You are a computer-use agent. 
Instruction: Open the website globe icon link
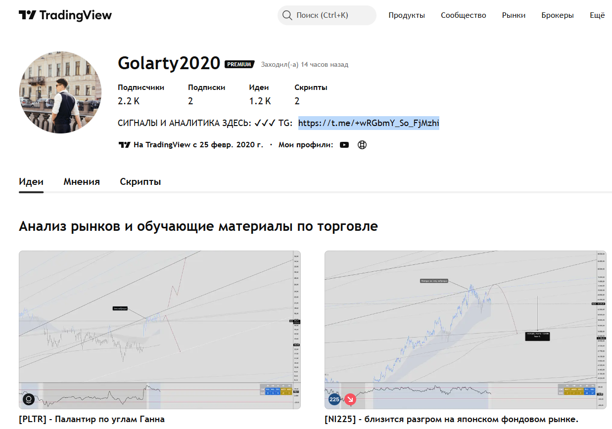362,145
